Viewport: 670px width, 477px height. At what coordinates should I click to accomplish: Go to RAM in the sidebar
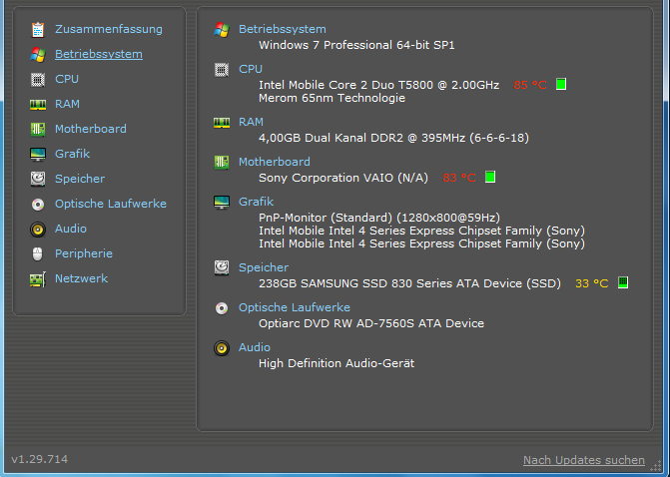click(67, 104)
